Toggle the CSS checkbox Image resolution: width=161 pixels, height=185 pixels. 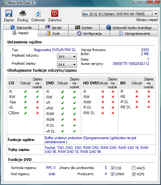tap(113, 168)
